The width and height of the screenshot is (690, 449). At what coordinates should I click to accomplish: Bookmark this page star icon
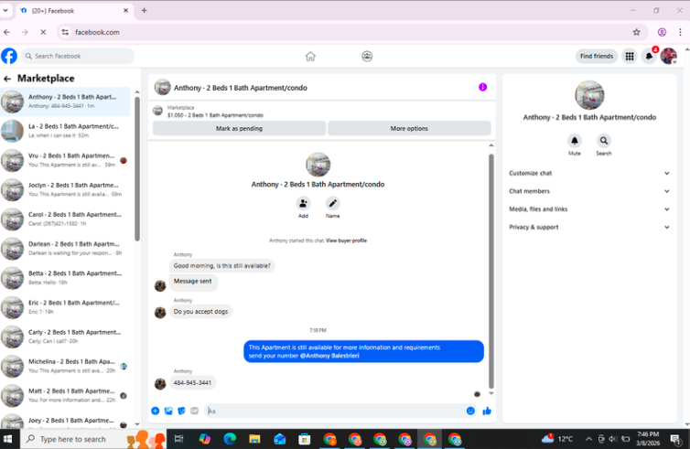tap(636, 32)
